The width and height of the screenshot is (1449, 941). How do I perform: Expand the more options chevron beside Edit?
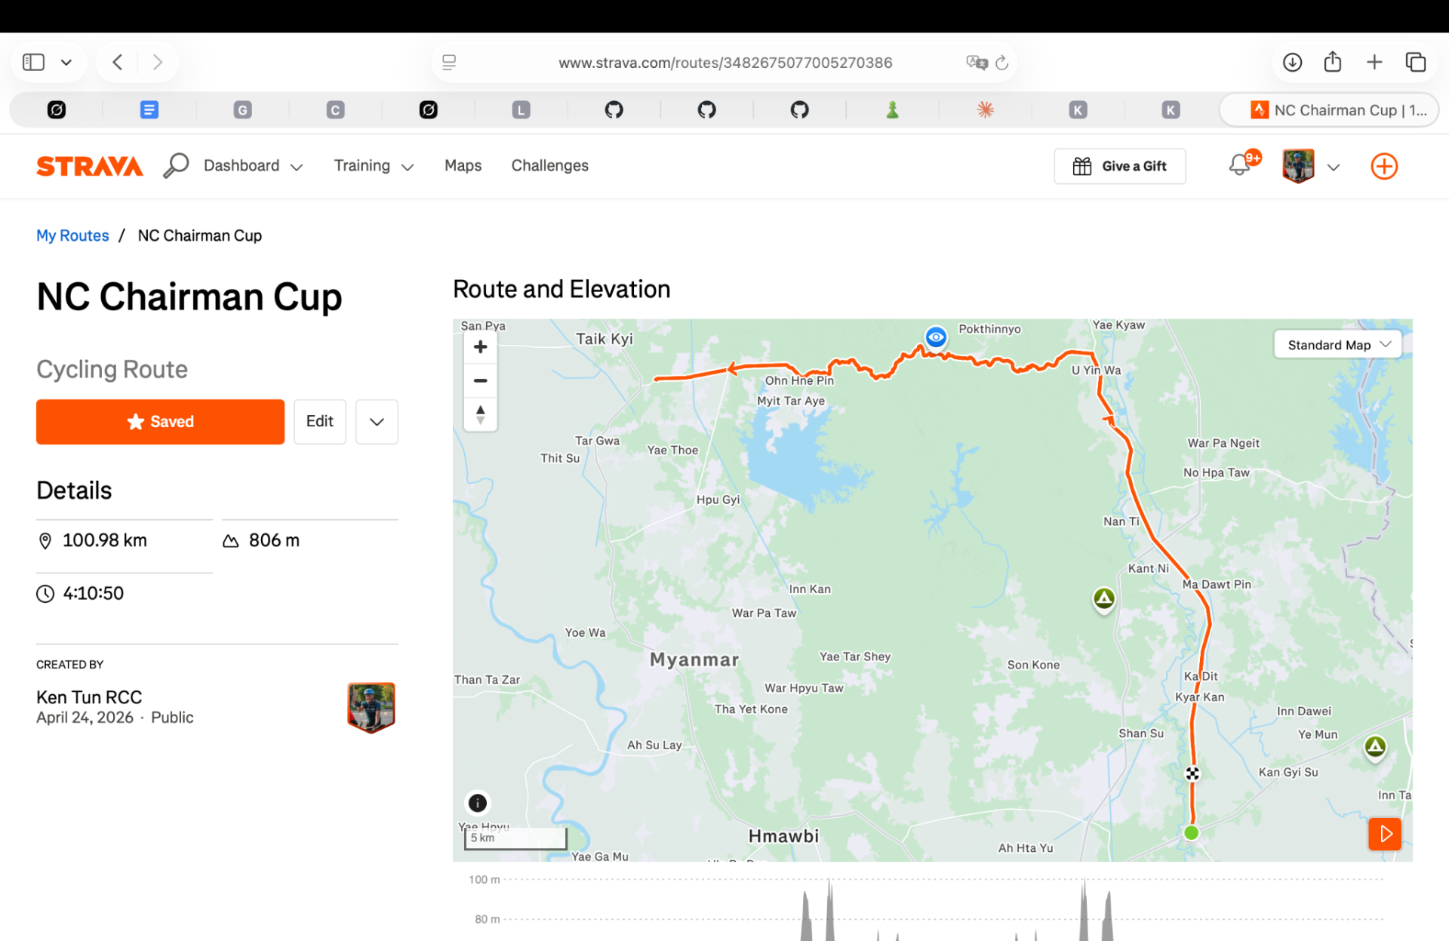377,422
